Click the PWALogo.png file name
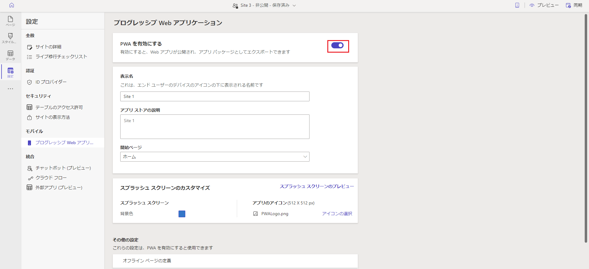 point(275,214)
